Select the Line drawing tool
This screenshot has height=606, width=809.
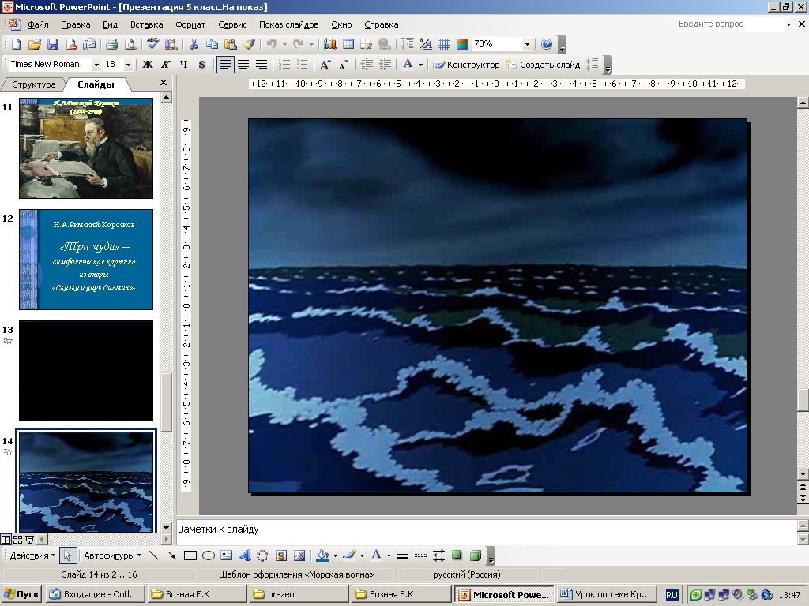click(x=153, y=555)
